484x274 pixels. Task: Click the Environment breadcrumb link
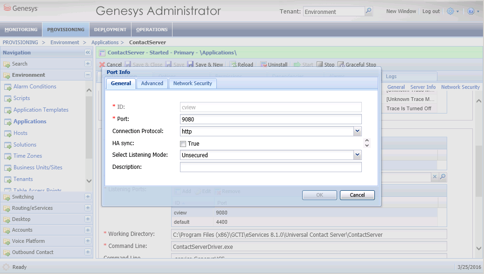[x=65, y=42]
